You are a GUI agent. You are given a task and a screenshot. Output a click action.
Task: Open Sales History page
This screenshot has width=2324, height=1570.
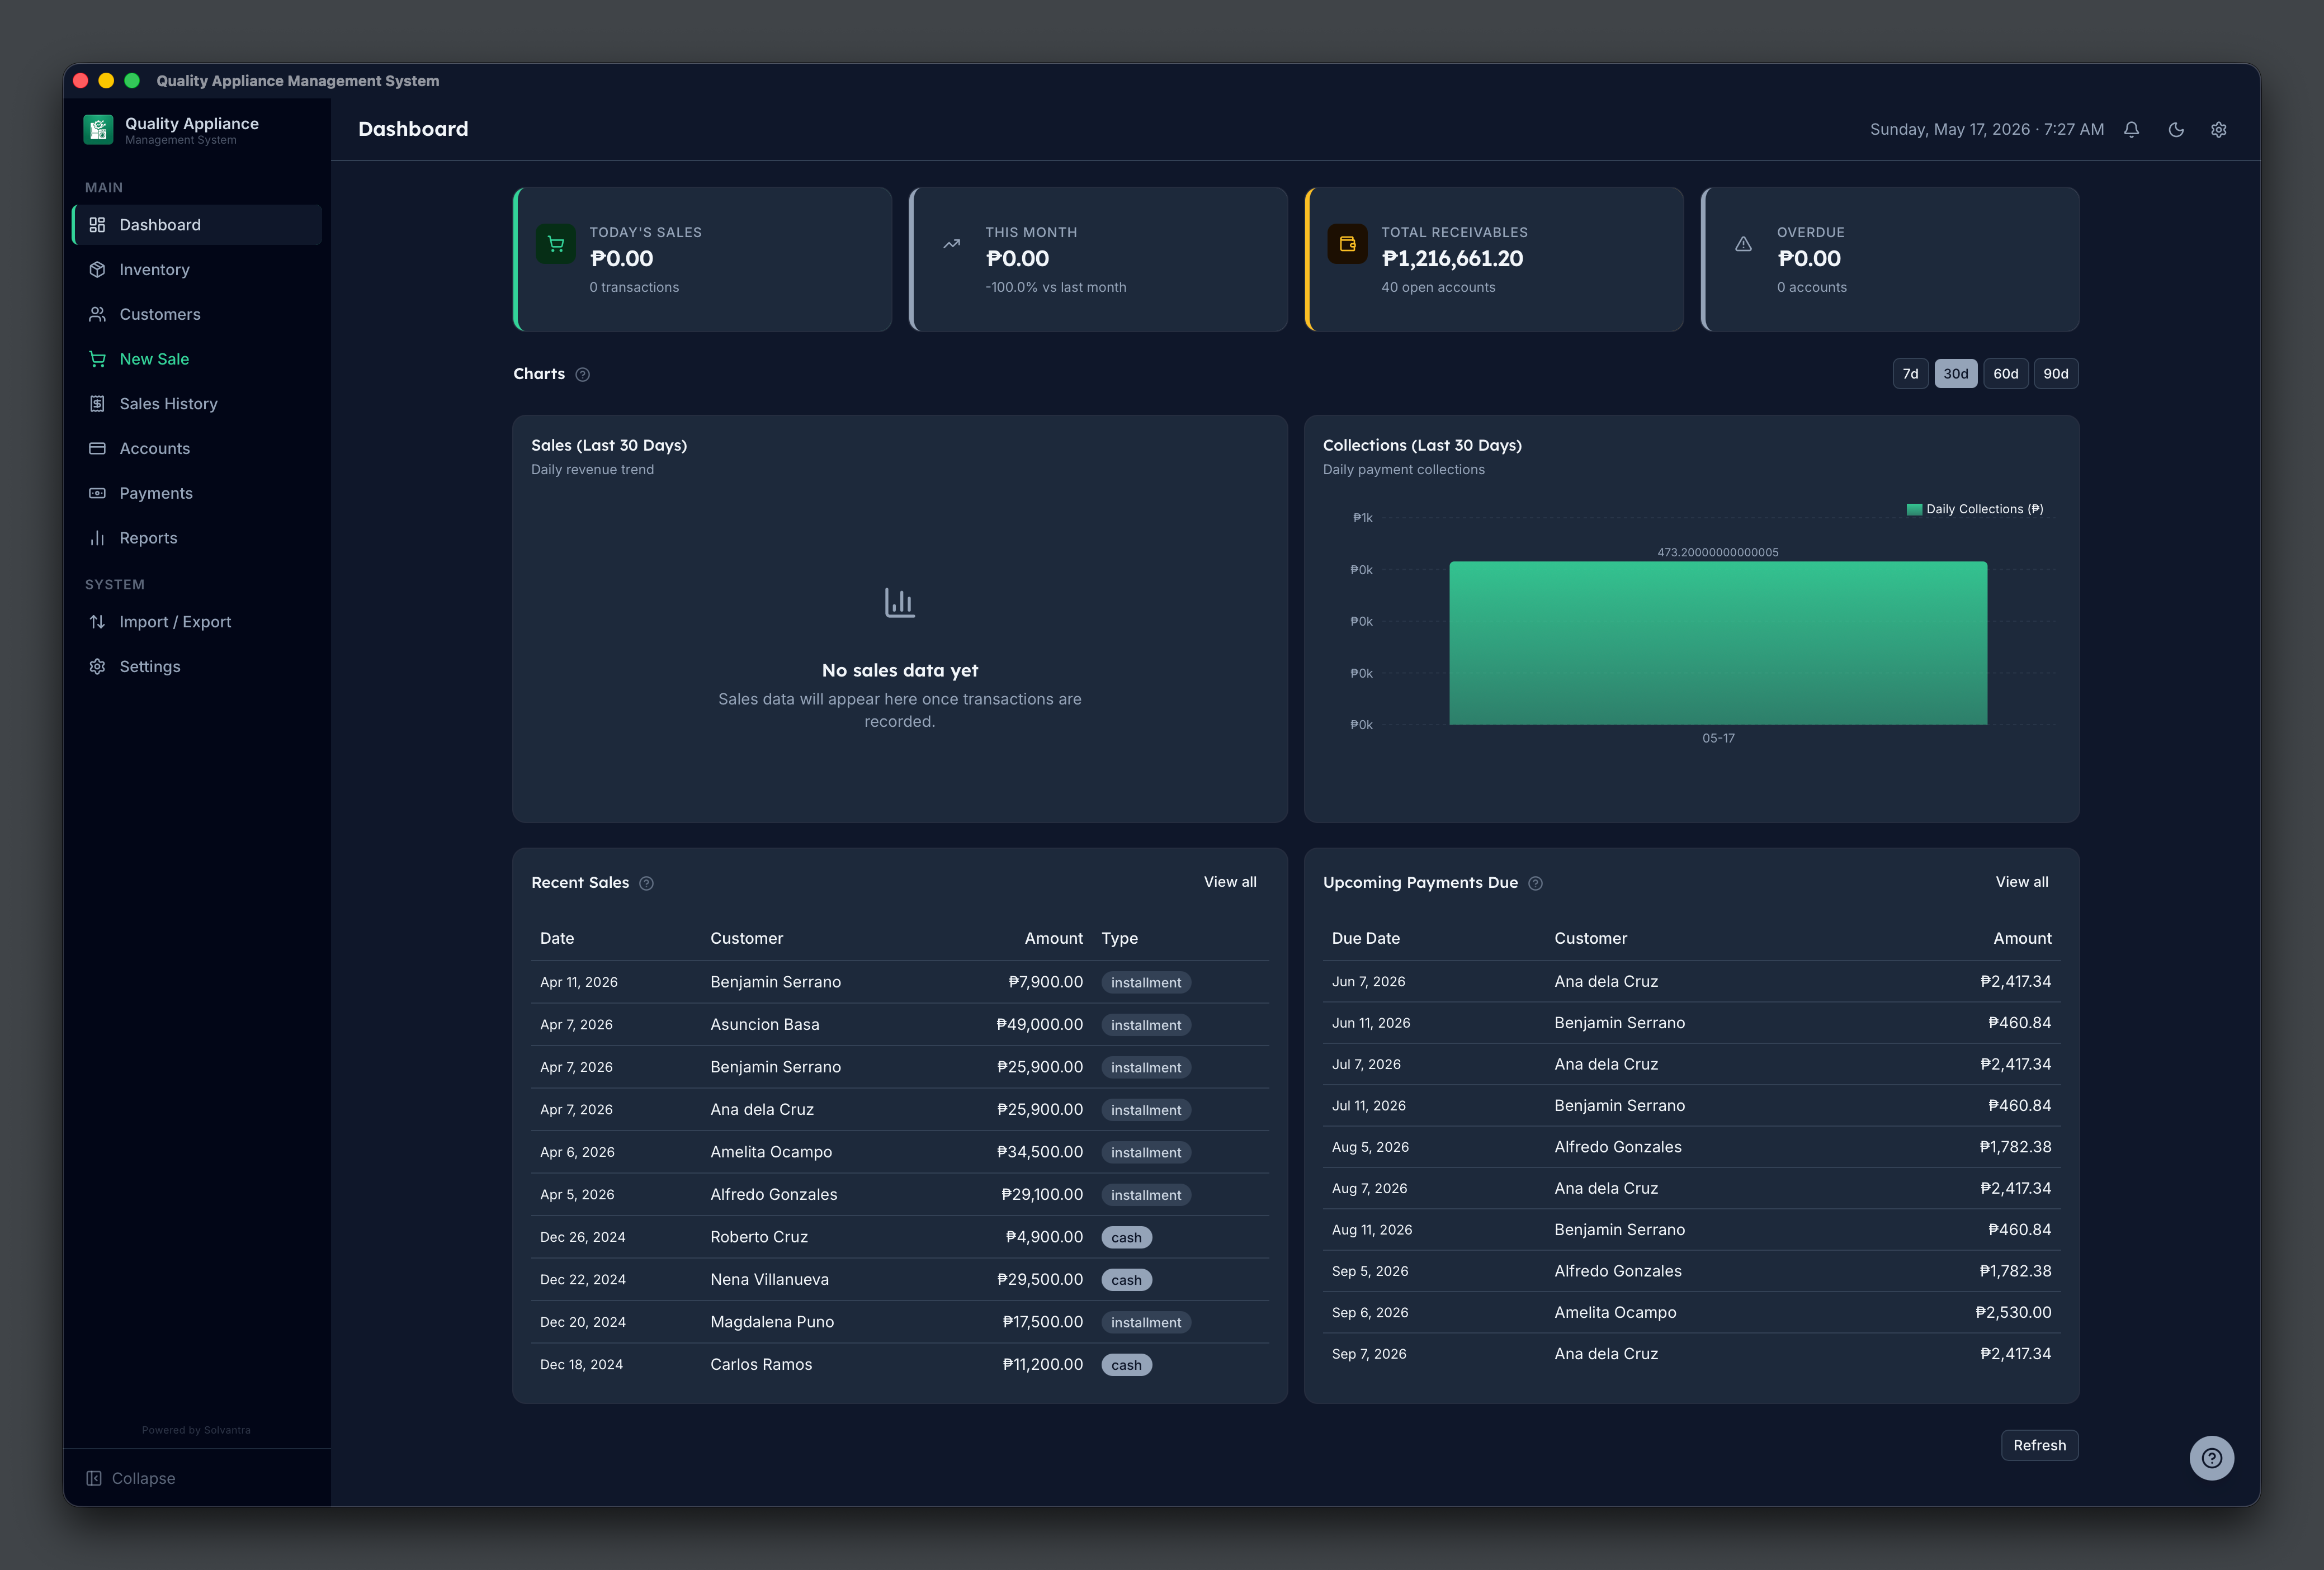[x=197, y=404]
